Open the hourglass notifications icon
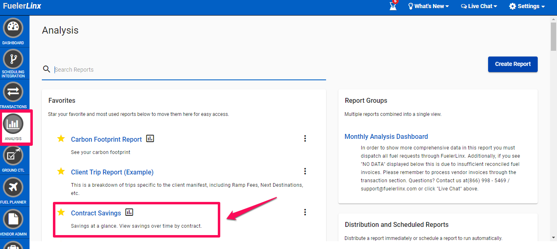Screen dimensions: 557x249 [393, 6]
